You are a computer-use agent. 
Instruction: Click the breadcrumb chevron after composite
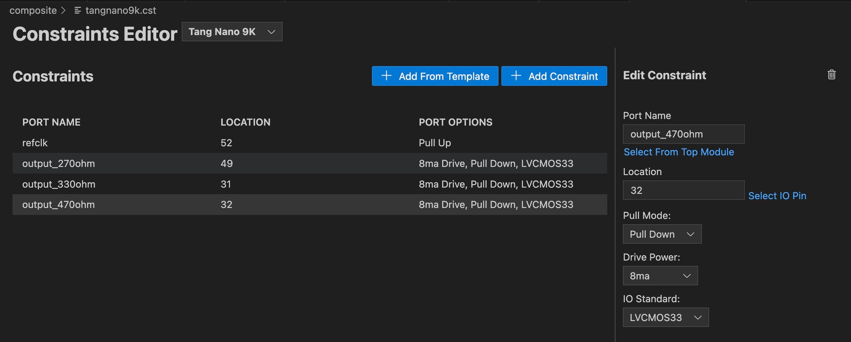click(63, 11)
